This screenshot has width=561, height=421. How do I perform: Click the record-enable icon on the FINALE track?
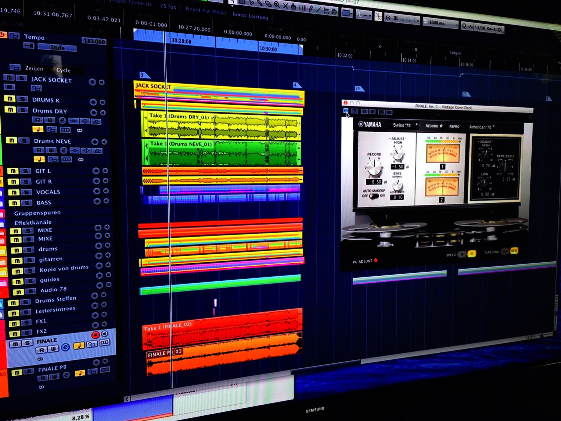pyautogui.click(x=95, y=334)
